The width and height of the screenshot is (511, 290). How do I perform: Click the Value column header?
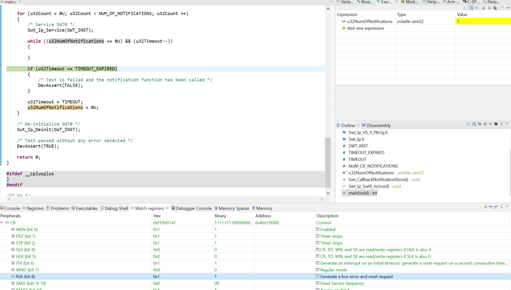click(483, 14)
